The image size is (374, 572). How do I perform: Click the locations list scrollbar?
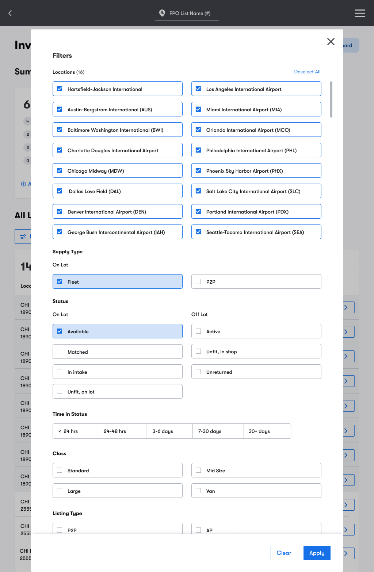point(331,99)
